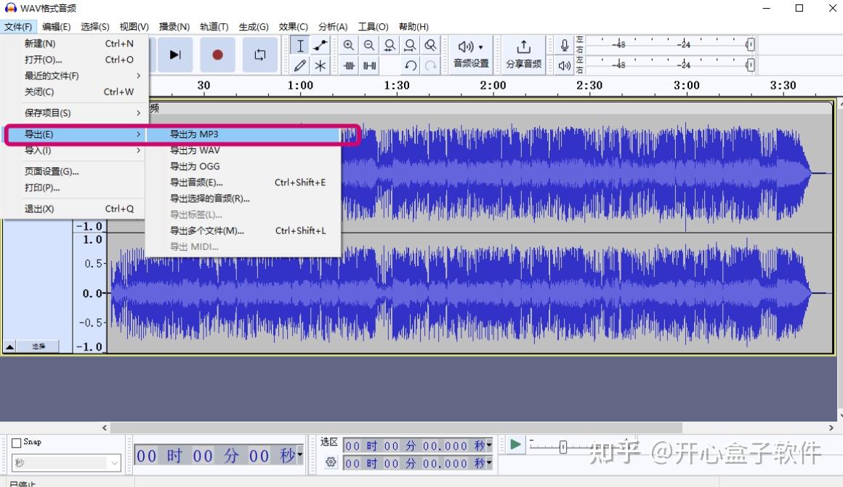843x487 pixels.
Task: Choose 退出(X) to quit
Action: [74, 209]
